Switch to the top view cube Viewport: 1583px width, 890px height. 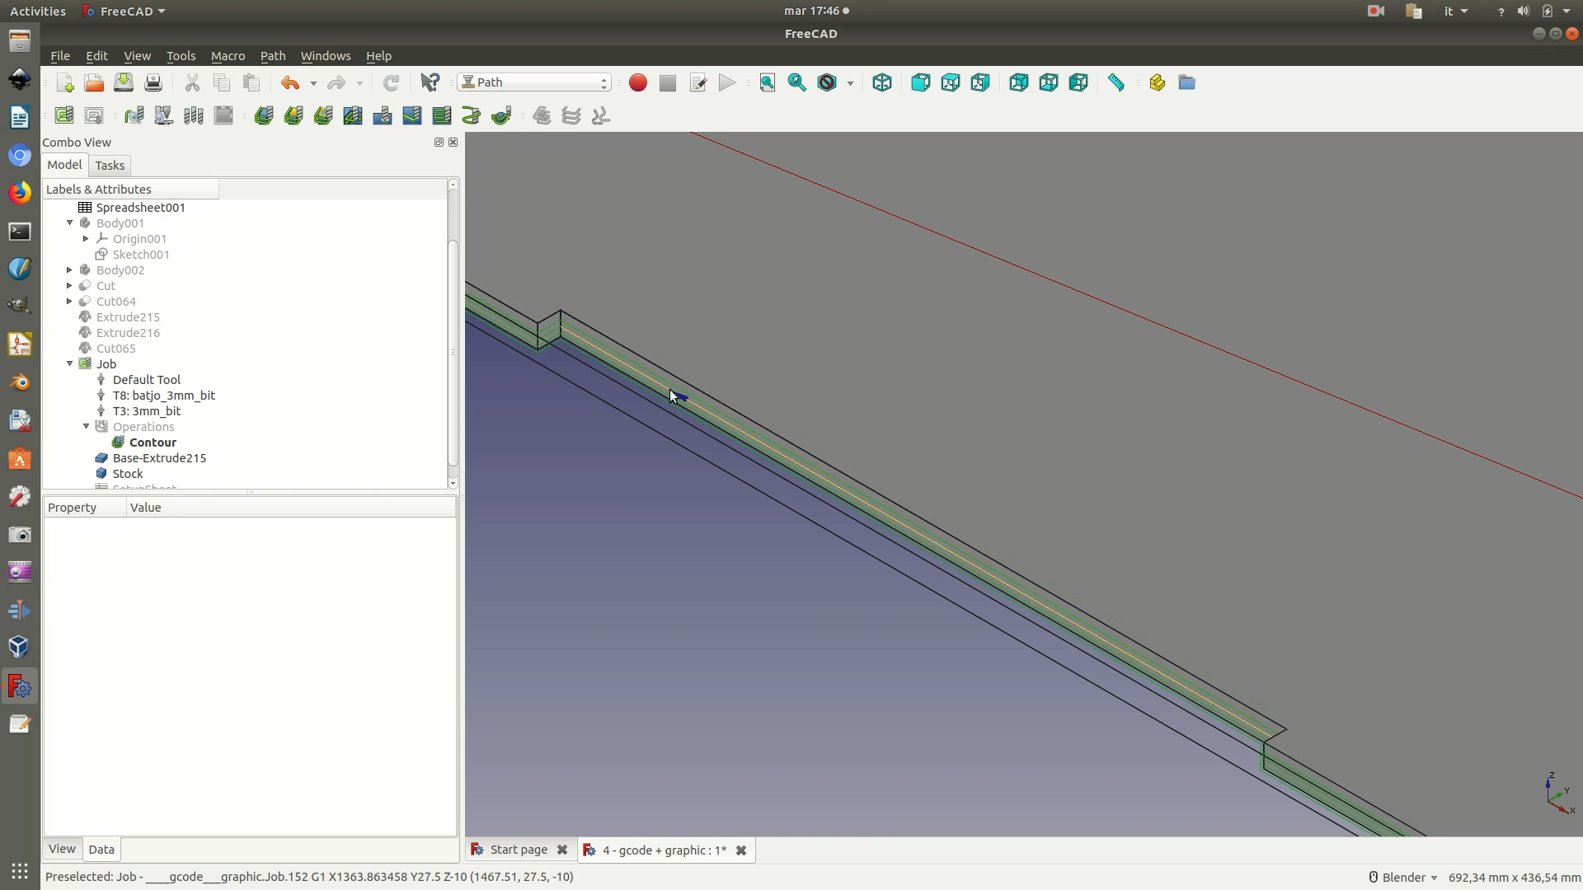tap(951, 82)
